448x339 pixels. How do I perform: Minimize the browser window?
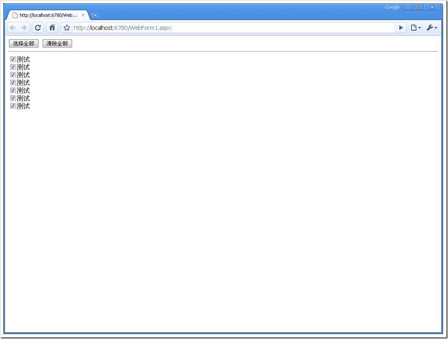(x=408, y=7)
